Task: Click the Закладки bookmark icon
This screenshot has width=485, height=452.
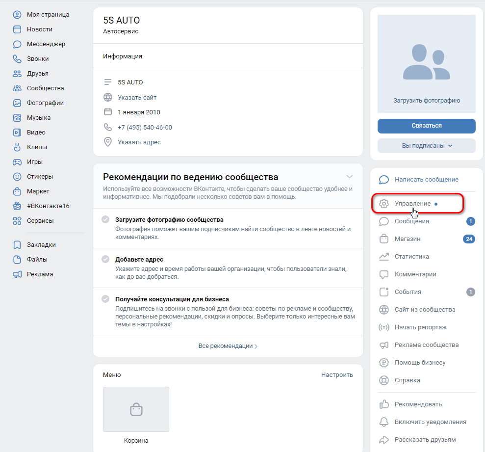Action: (17, 245)
